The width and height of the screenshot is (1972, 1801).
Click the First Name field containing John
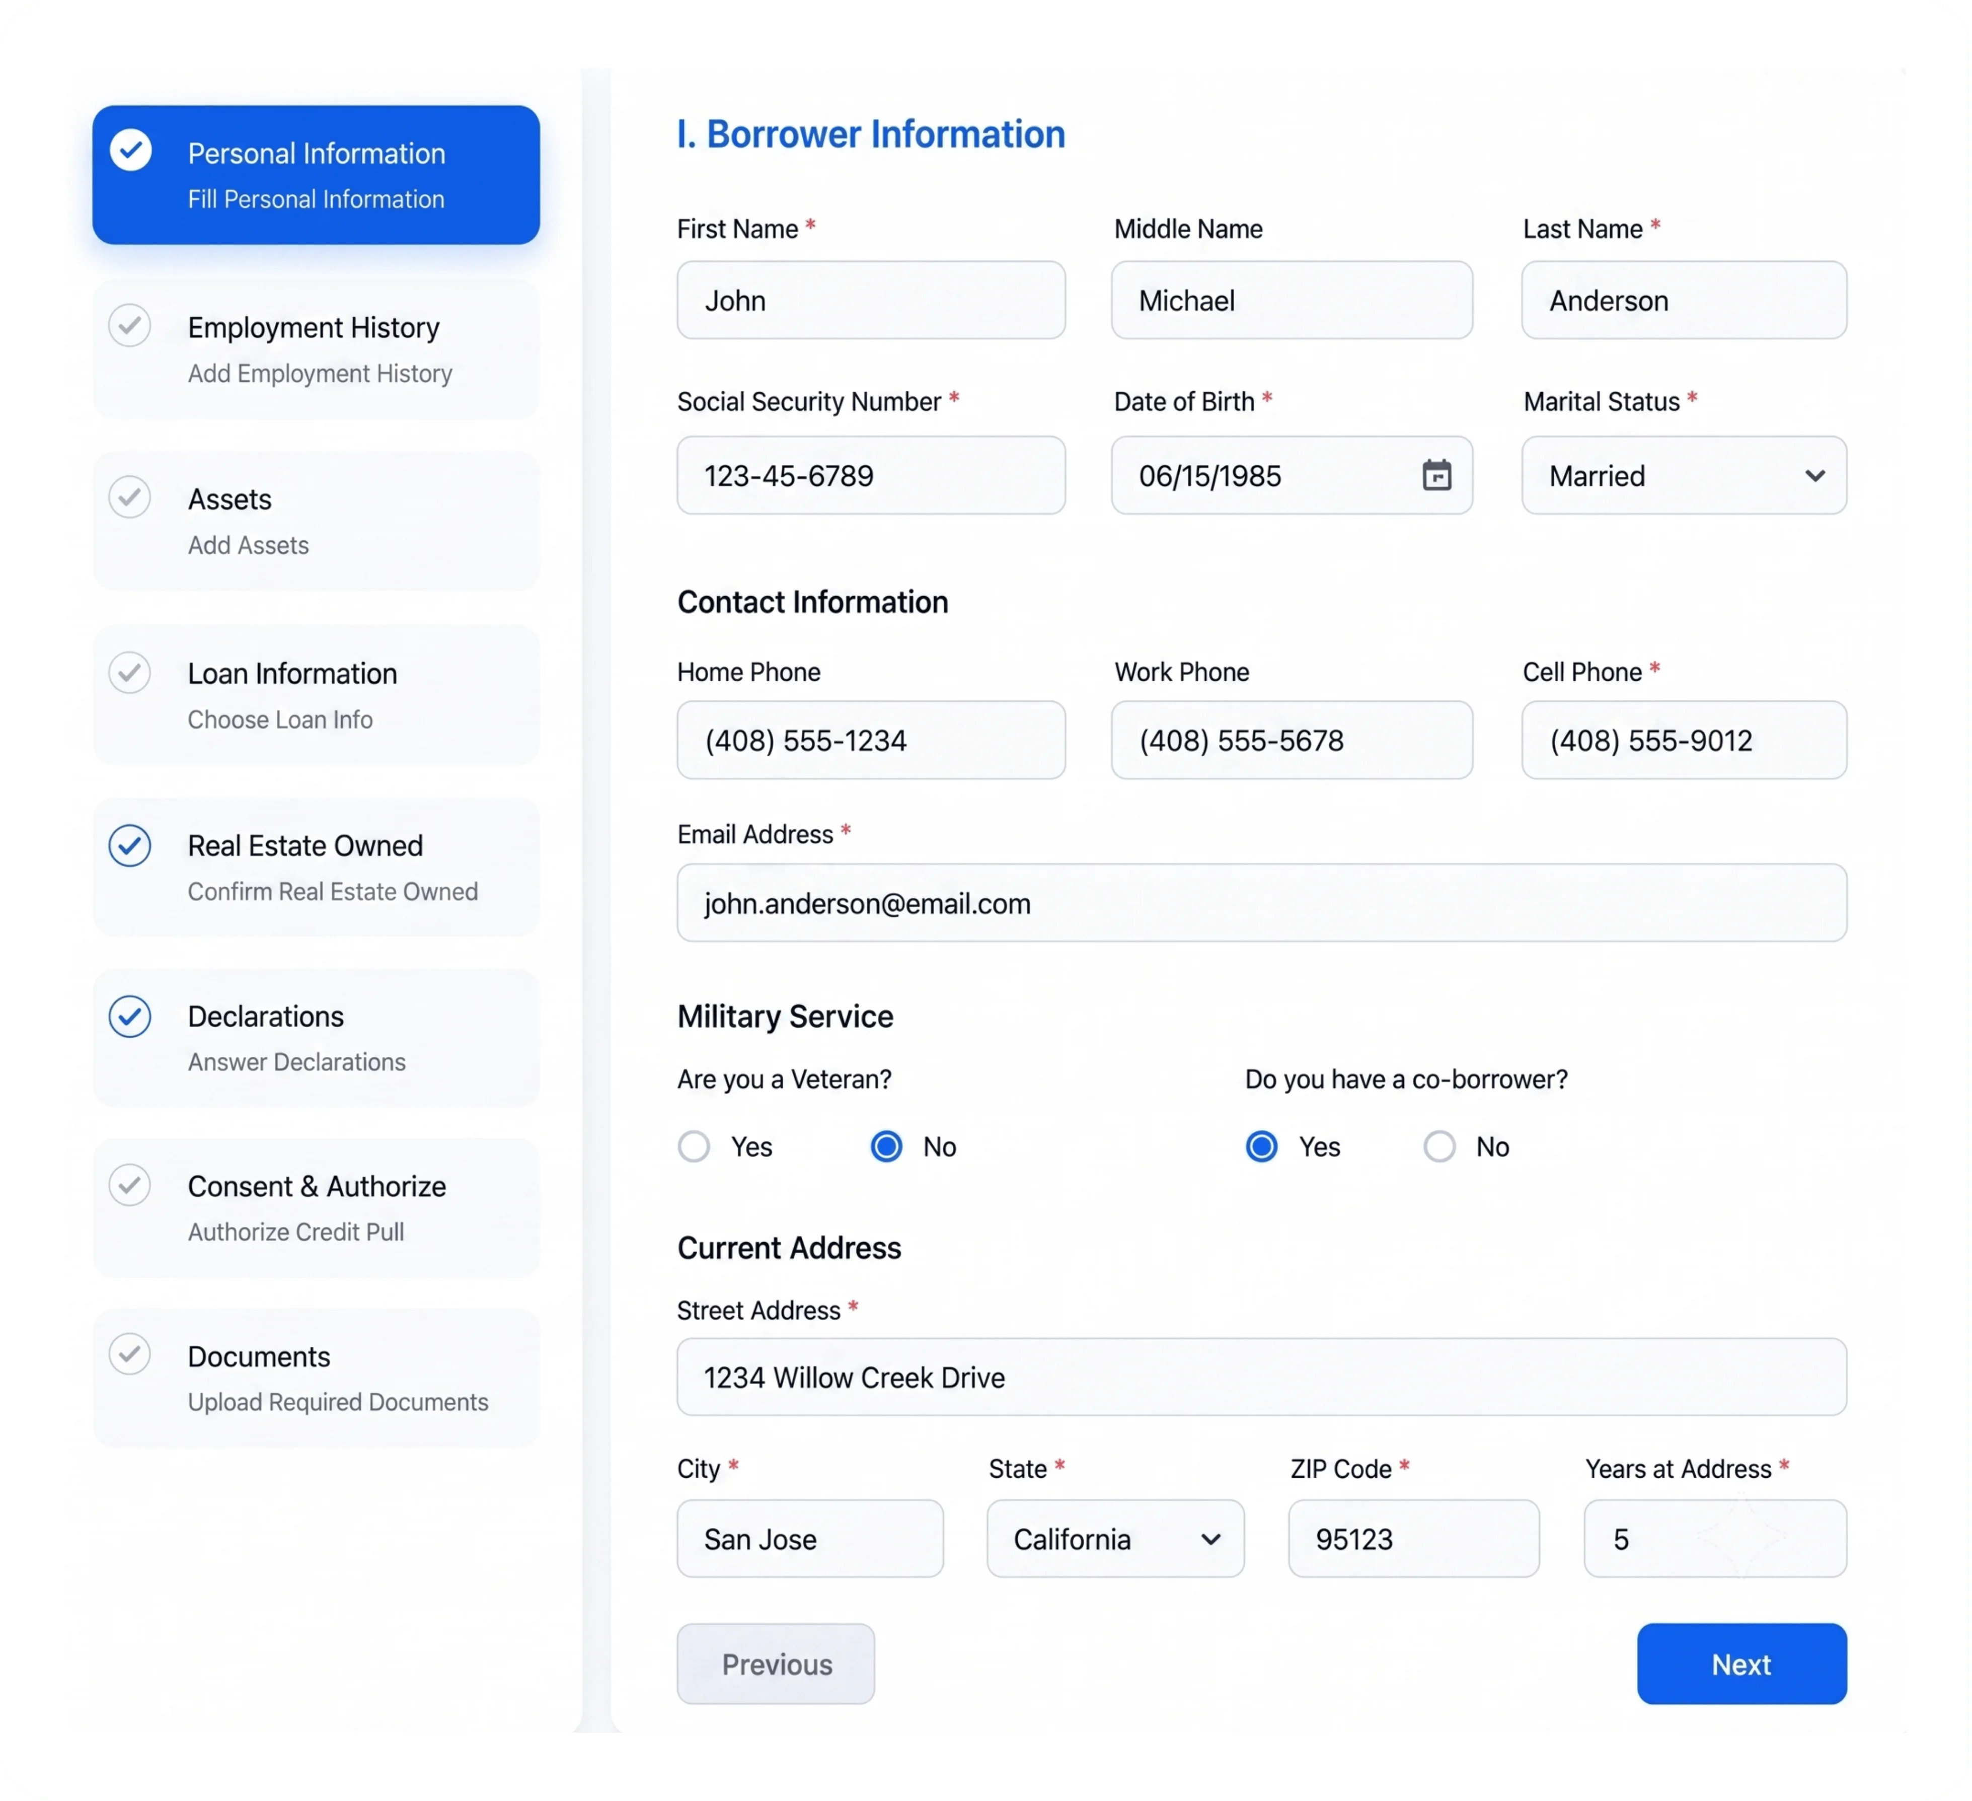(x=871, y=300)
